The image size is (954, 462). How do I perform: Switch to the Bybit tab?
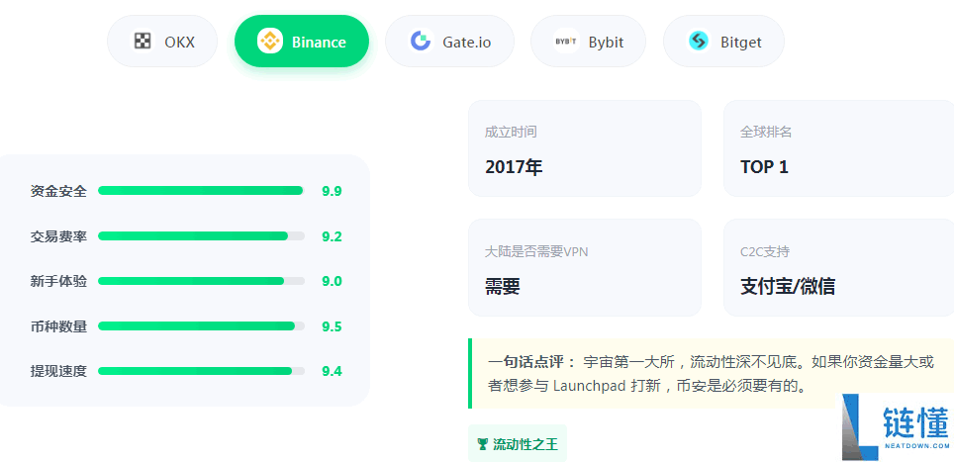coord(589,42)
